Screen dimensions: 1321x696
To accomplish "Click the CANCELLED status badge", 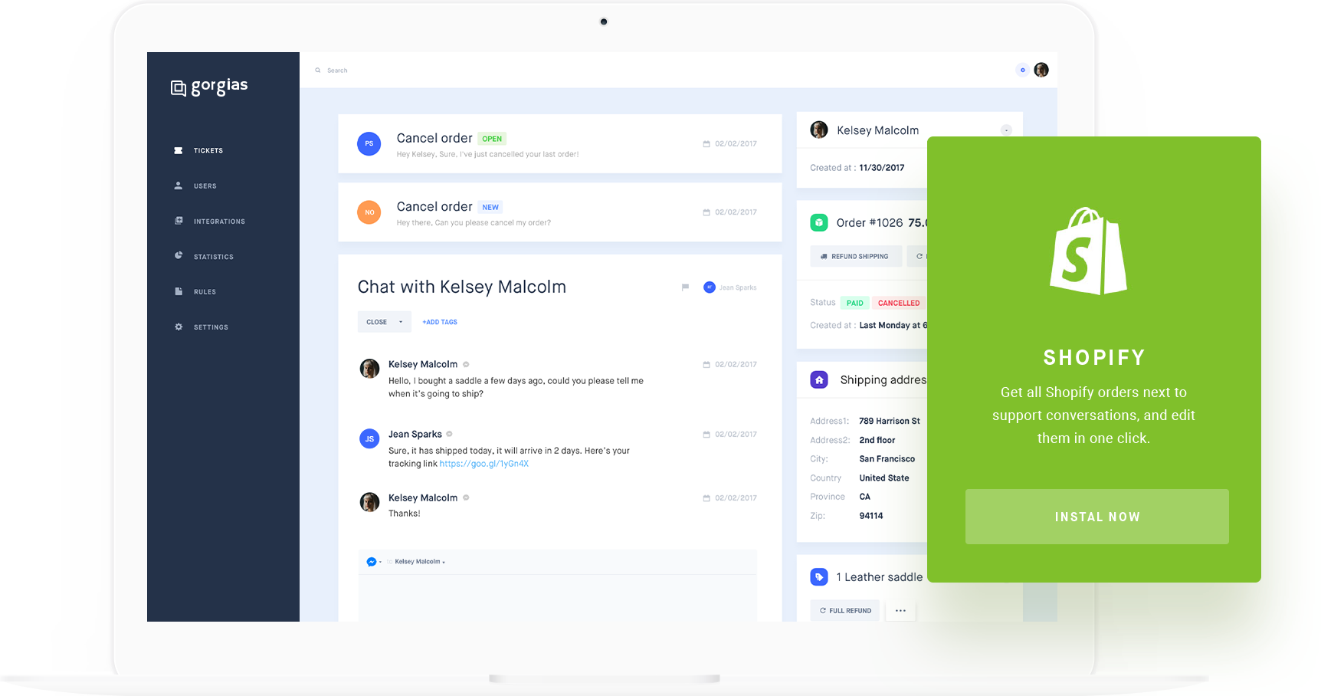I will pos(899,303).
